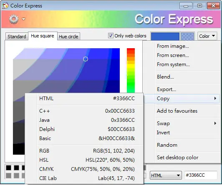Switch to the Hue circle tab
Viewport: 222px width, 185px height.
[x=68, y=37]
